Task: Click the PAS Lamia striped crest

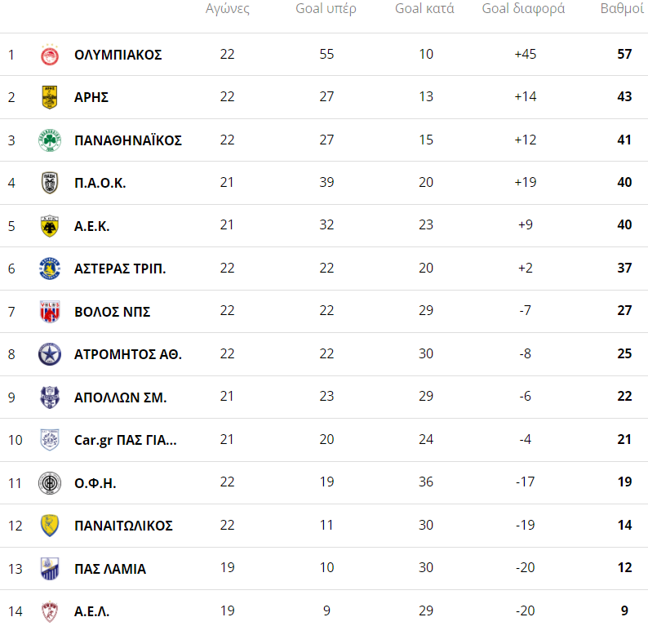Action: [50, 568]
